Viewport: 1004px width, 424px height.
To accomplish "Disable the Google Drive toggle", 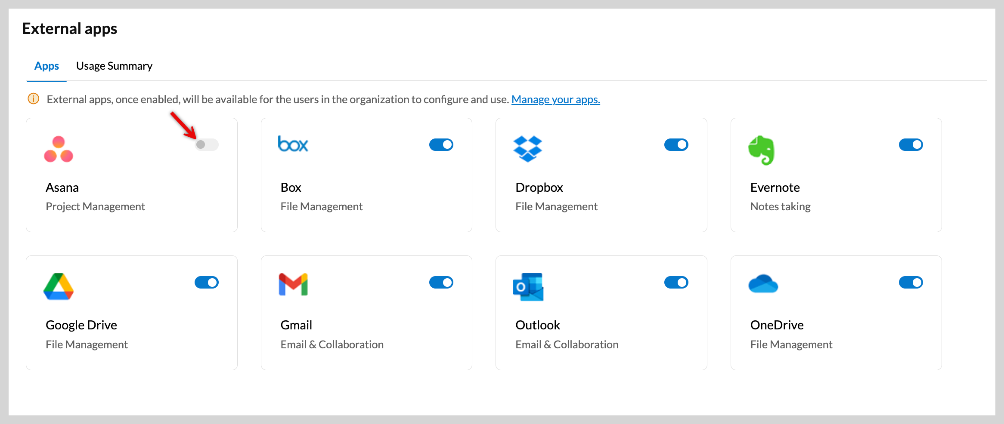I will pyautogui.click(x=207, y=283).
